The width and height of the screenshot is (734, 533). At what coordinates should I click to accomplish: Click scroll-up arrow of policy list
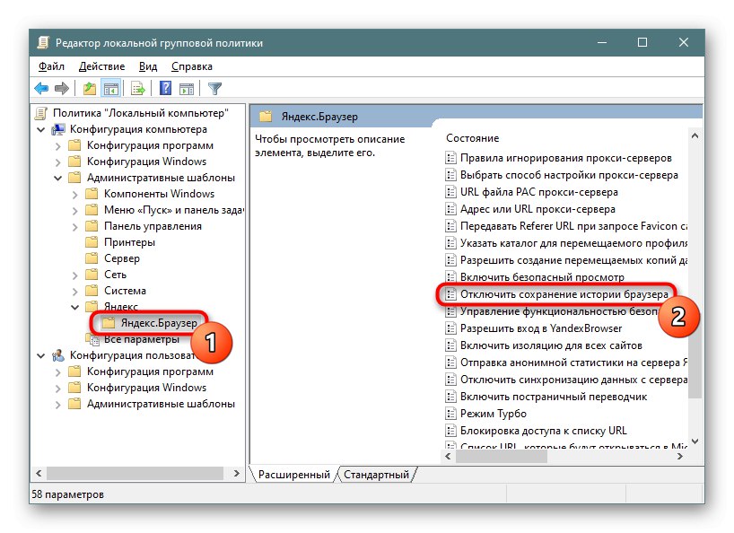[695, 135]
